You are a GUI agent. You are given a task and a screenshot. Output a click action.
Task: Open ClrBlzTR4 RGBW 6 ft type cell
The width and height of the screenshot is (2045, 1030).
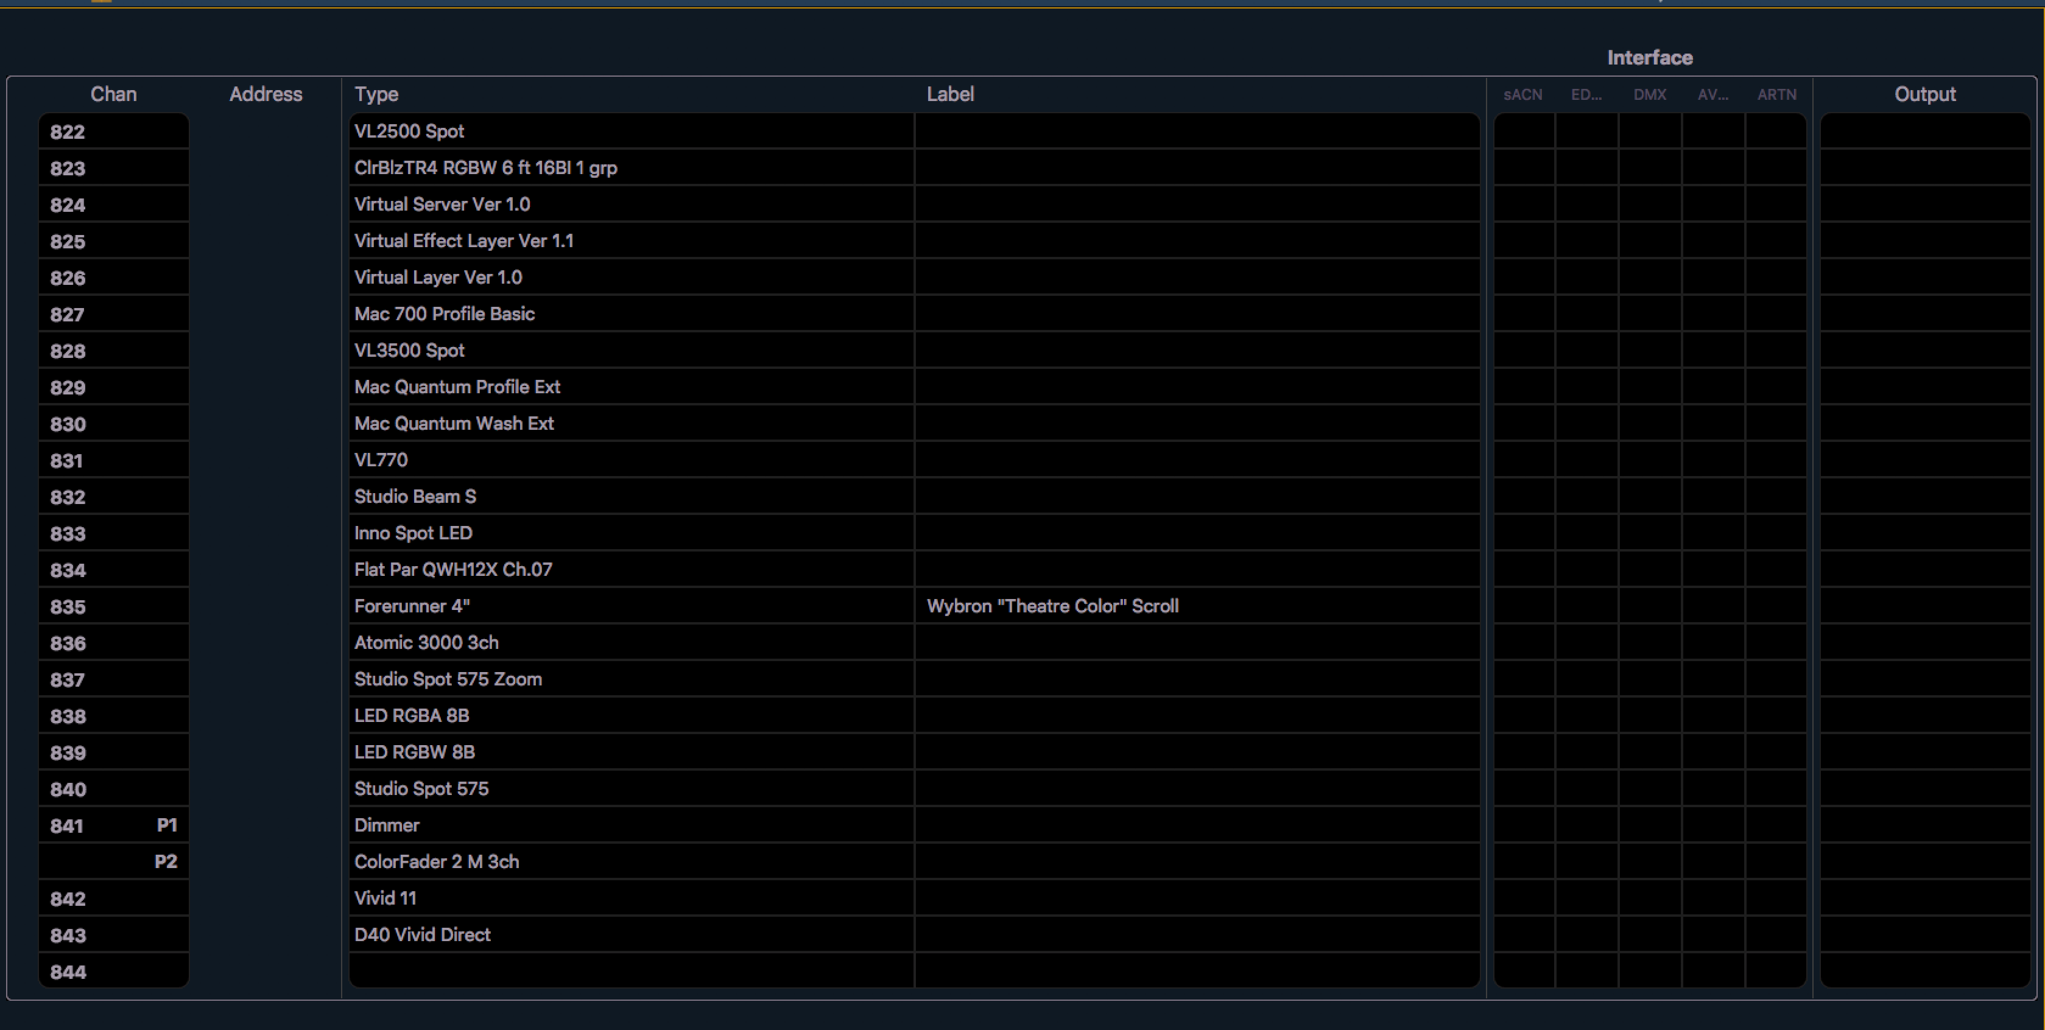pos(631,168)
